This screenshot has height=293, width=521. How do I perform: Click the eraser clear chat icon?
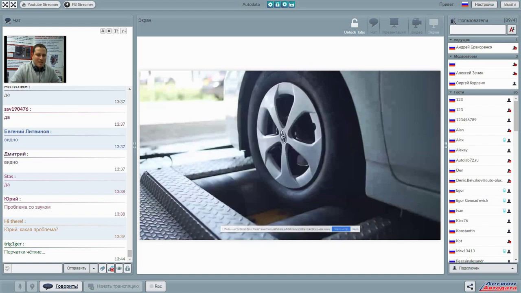tap(103, 268)
